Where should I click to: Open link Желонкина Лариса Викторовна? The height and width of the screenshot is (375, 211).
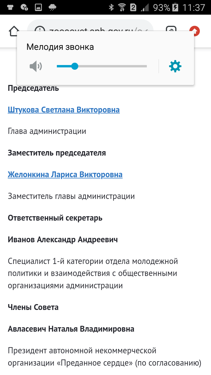tap(65, 175)
